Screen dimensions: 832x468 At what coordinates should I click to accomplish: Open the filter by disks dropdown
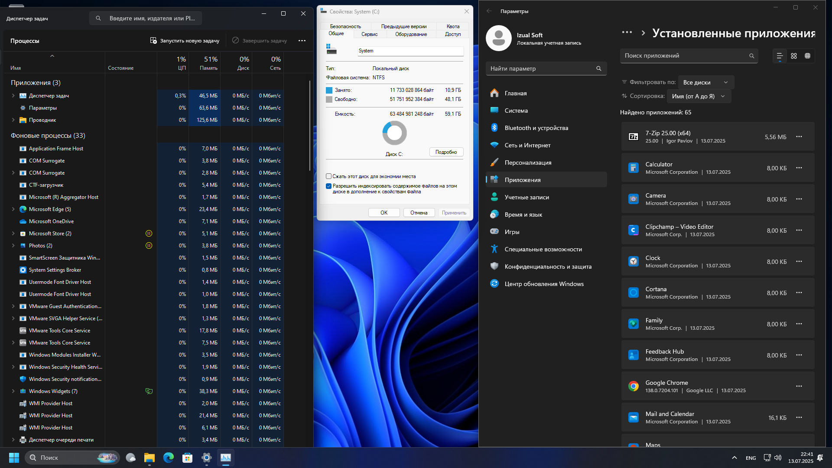point(706,82)
